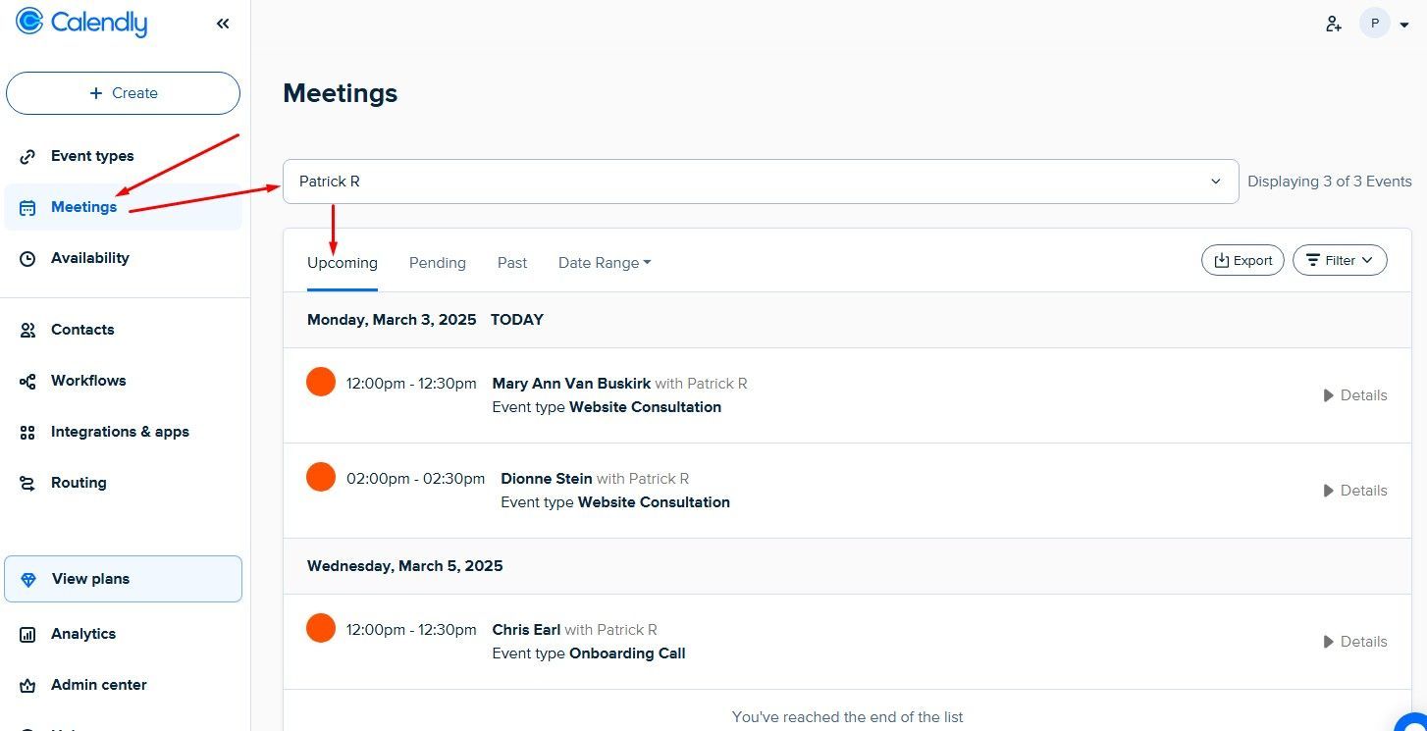Click the invite user icon

pyautogui.click(x=1333, y=24)
